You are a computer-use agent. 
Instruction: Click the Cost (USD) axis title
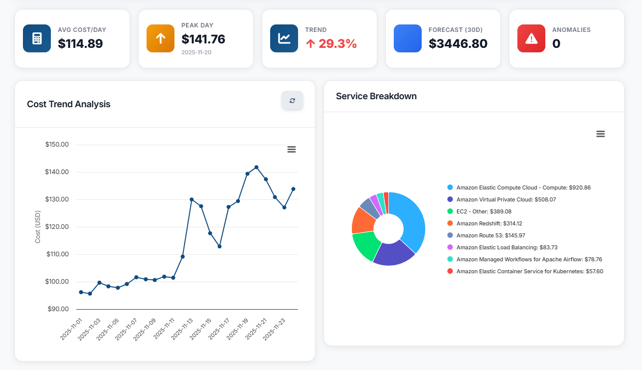pos(38,227)
